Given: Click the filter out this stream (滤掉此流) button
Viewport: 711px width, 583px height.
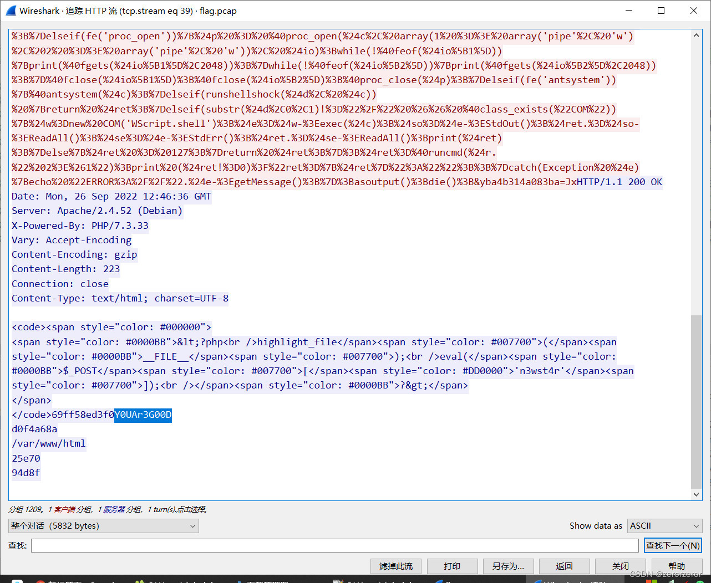Looking at the screenshot, I should [396, 566].
